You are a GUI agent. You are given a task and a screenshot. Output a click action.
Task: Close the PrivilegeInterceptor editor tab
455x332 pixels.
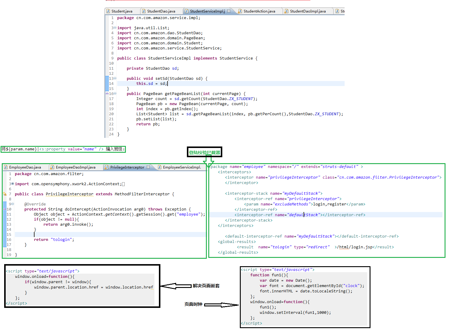[x=148, y=167]
